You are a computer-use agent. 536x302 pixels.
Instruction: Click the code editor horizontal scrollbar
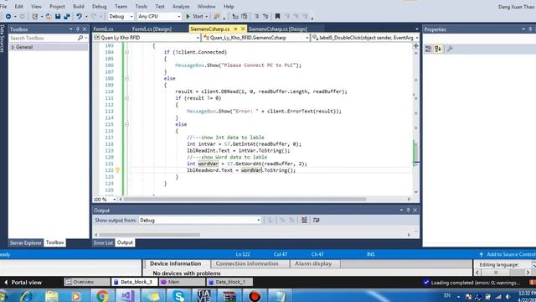[245, 200]
